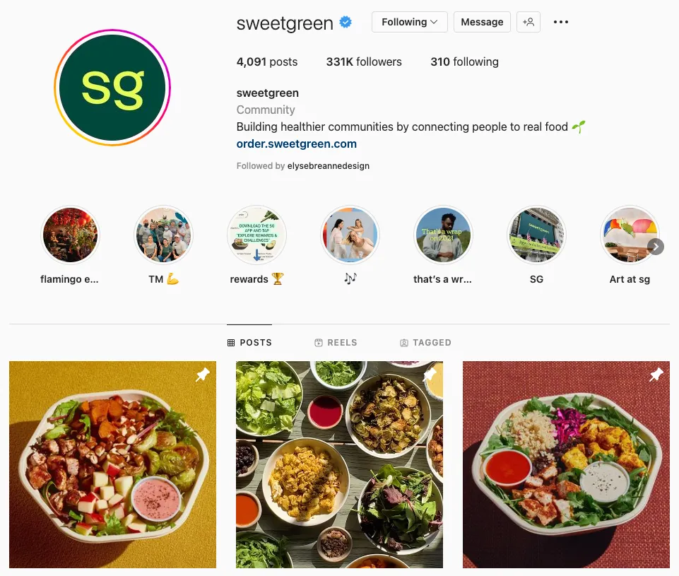Open the three-dots more options menu
This screenshot has height=576, width=679.
coord(561,22)
